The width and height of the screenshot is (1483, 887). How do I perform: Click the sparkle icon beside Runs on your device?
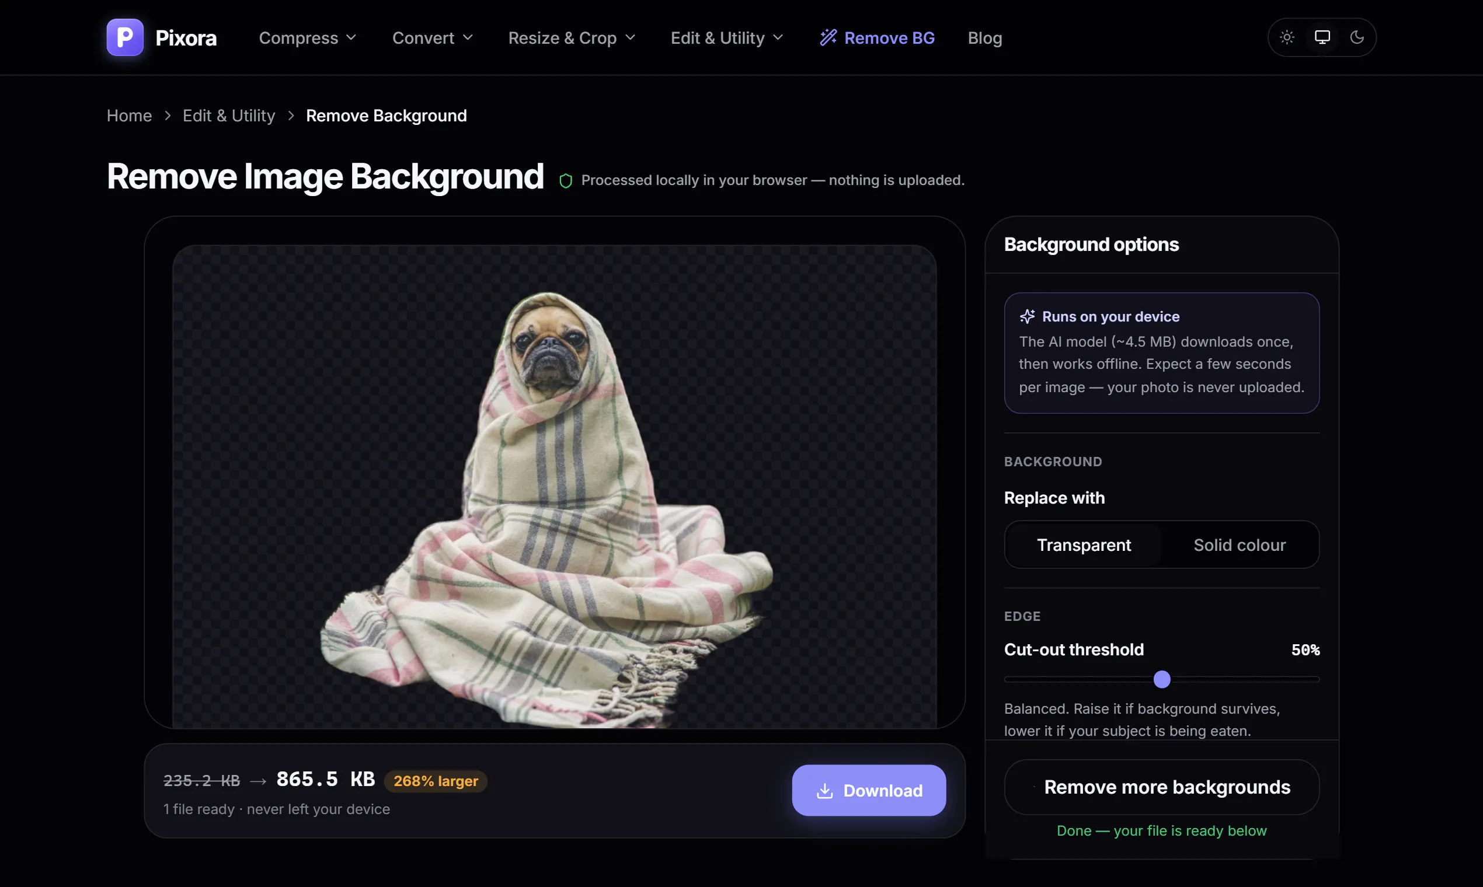click(x=1028, y=316)
